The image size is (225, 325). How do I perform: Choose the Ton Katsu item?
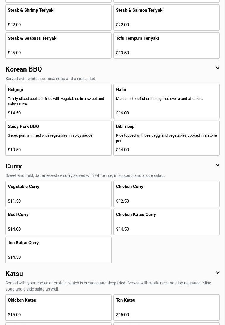(167, 307)
